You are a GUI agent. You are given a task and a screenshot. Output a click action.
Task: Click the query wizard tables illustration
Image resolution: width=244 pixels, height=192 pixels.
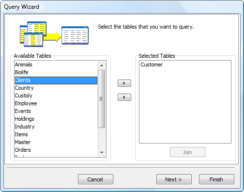click(54, 34)
